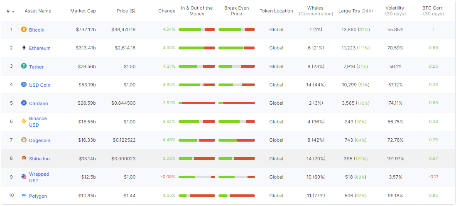This screenshot has height=206, width=456.
Task: Sort by Volatility (30 days) header
Action: point(395,11)
